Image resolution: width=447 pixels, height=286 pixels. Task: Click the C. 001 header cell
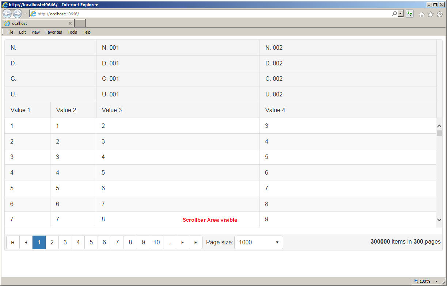[178, 79]
